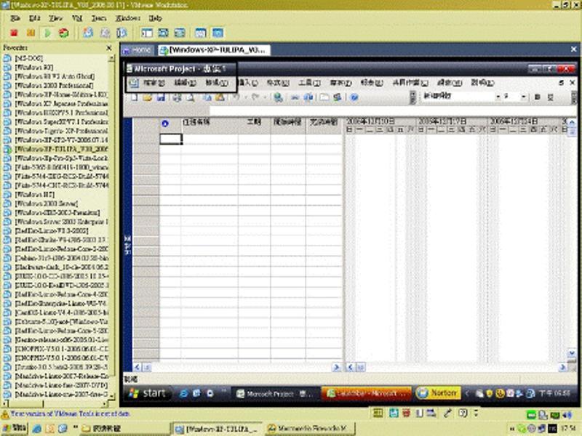Screen dimensions: 582x436
Task: Click the Reset VM icon in VMware toolbar
Action: pos(64,33)
